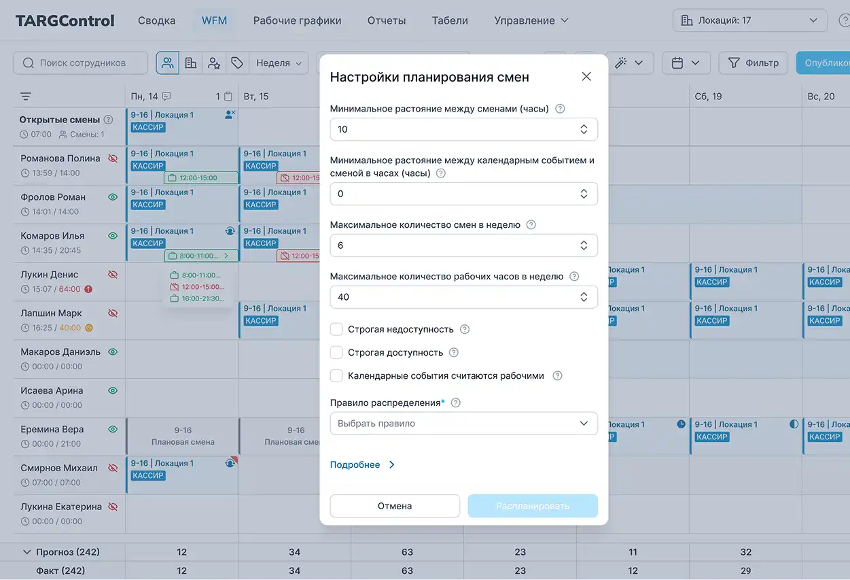Click the sort lines icon above employee list
850x580 pixels.
click(26, 97)
